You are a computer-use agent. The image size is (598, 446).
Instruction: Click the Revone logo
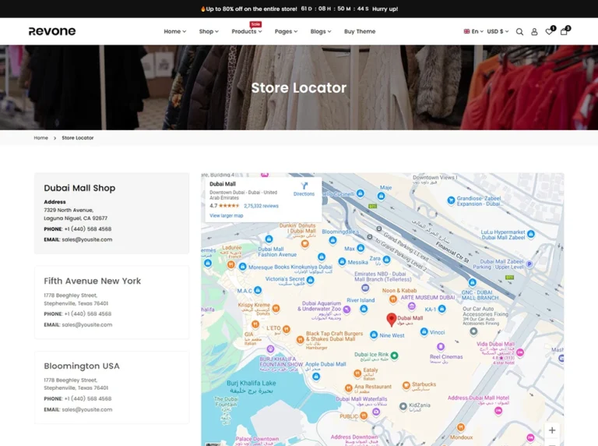click(52, 31)
